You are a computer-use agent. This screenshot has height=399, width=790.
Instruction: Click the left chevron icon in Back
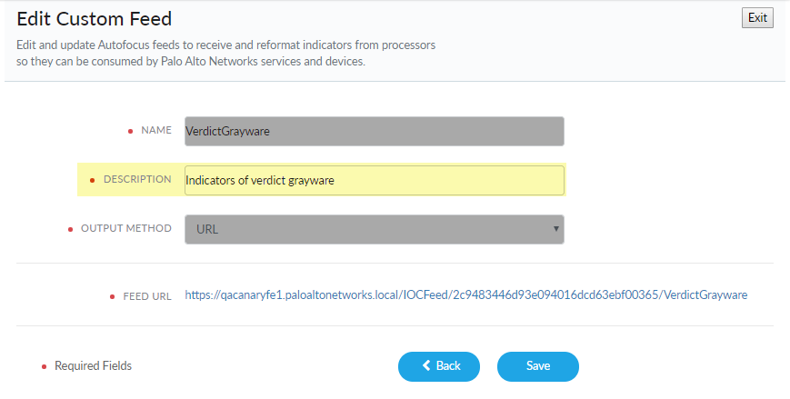coord(426,365)
